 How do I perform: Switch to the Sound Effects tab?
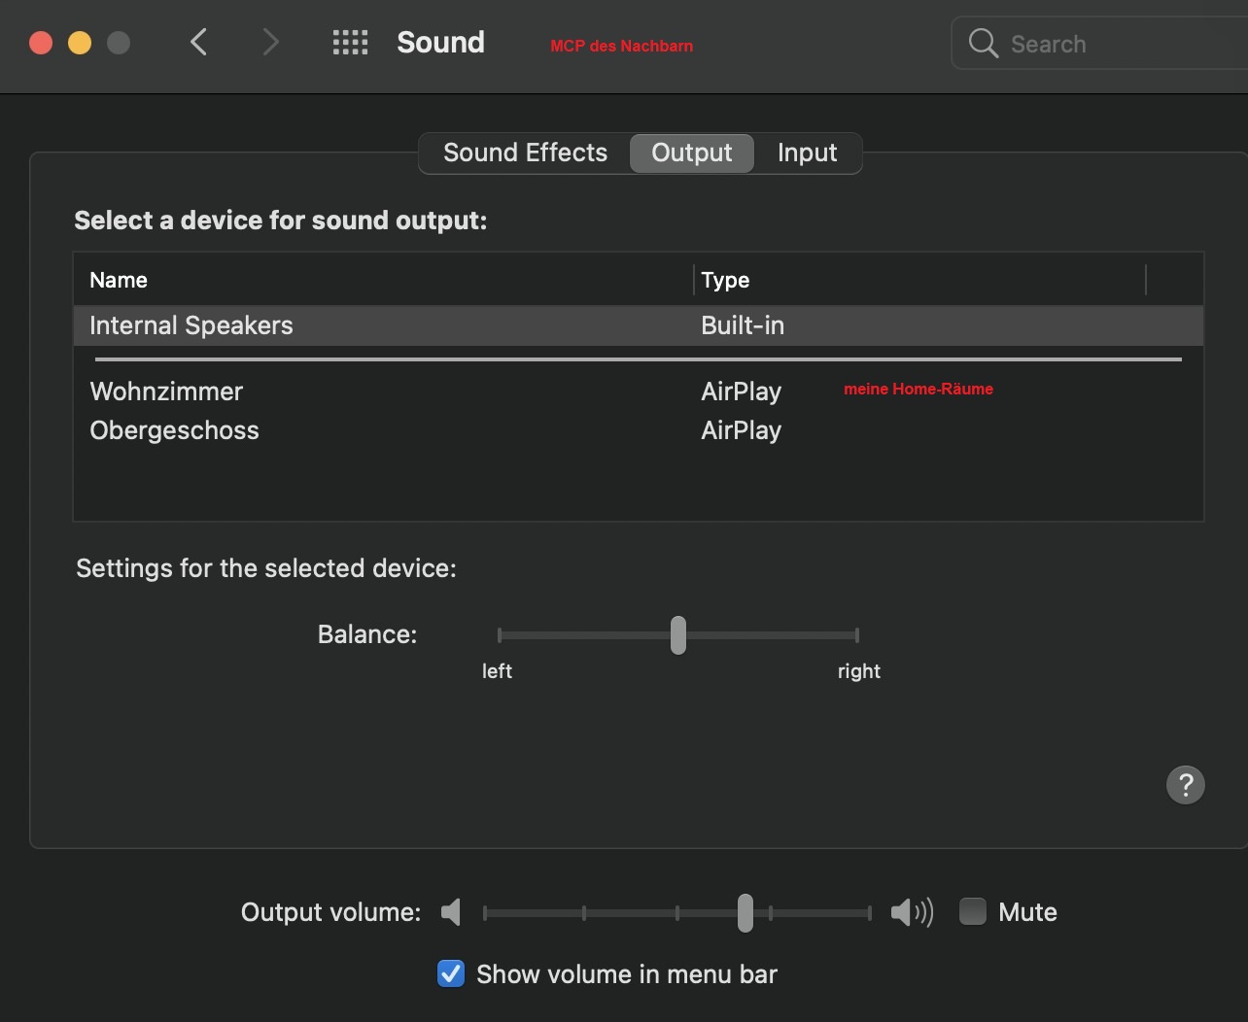[x=525, y=153]
